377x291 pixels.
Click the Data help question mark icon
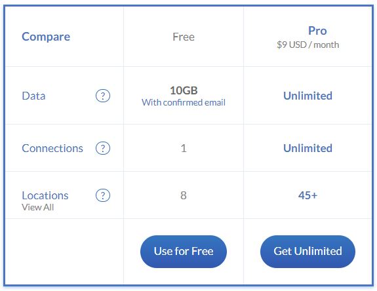[x=103, y=96]
